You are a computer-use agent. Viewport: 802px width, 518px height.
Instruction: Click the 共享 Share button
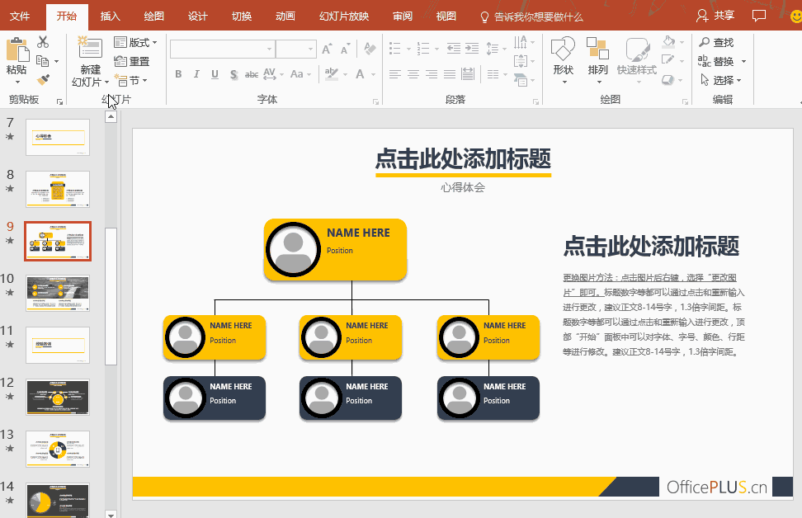click(x=715, y=16)
